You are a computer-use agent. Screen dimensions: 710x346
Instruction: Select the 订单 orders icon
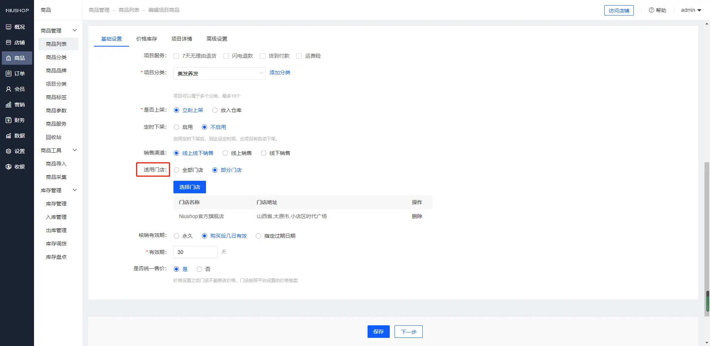point(9,74)
